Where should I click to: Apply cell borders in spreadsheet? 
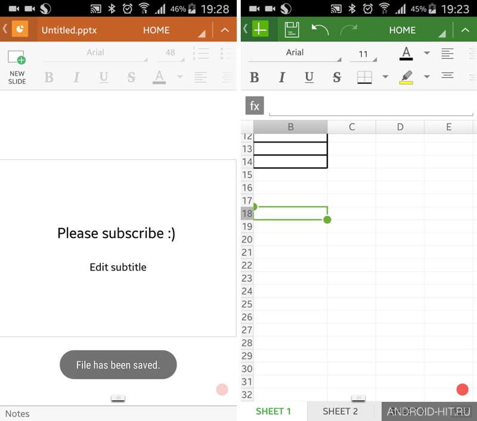coord(364,78)
